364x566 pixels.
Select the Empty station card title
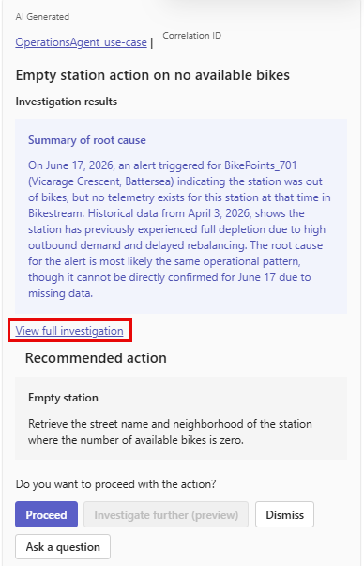[63, 398]
